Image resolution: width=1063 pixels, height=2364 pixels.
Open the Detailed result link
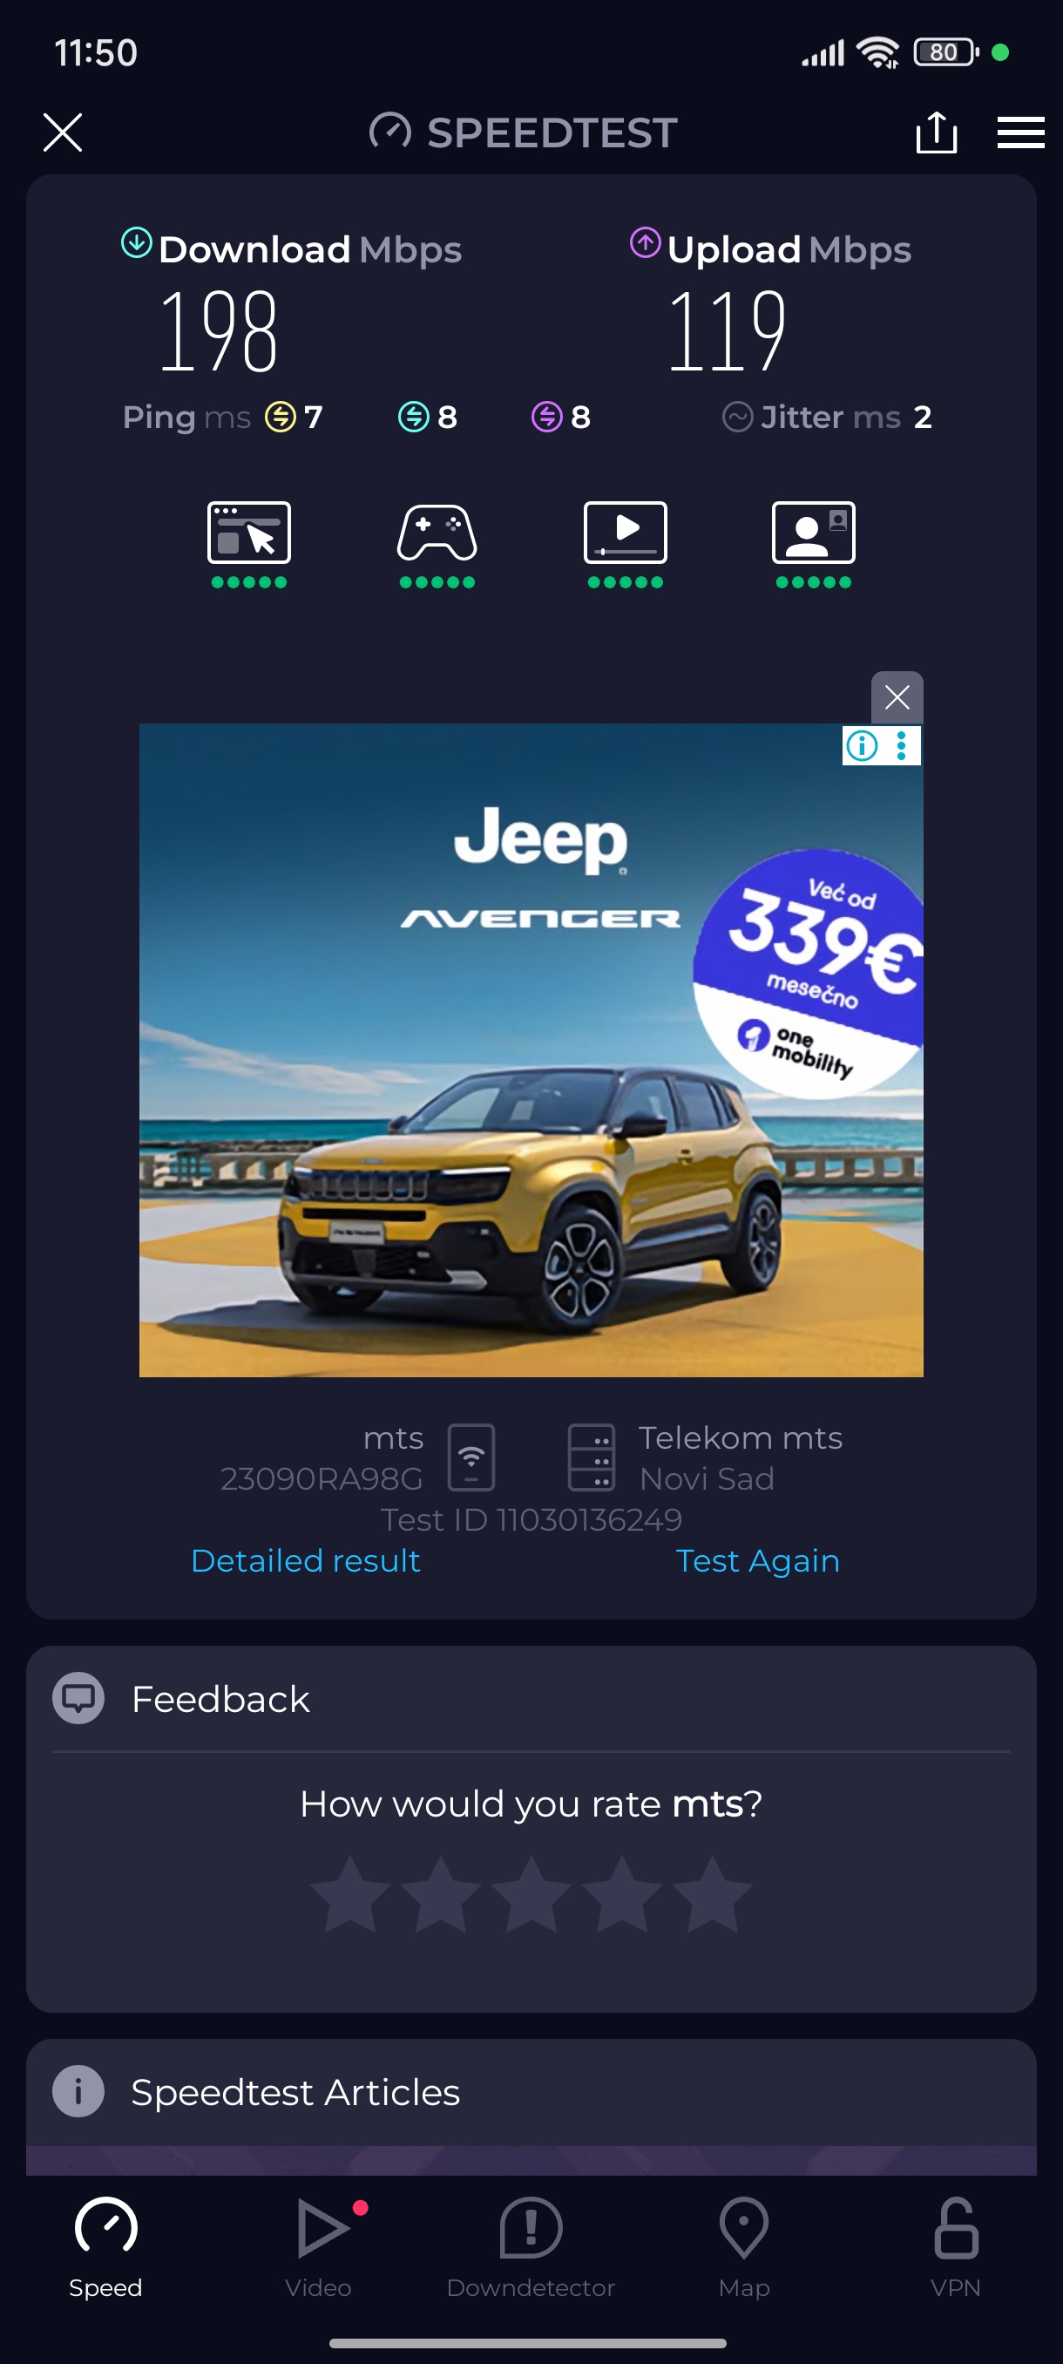click(306, 1561)
